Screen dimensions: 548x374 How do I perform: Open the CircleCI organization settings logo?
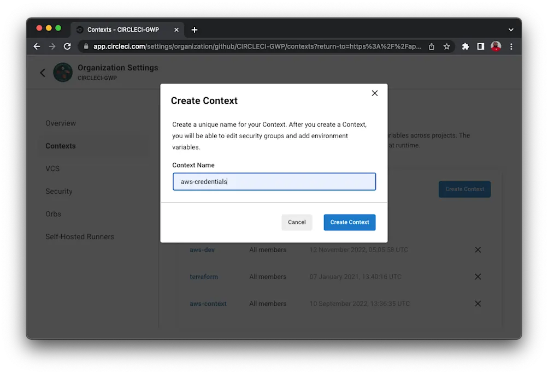pyautogui.click(x=63, y=72)
